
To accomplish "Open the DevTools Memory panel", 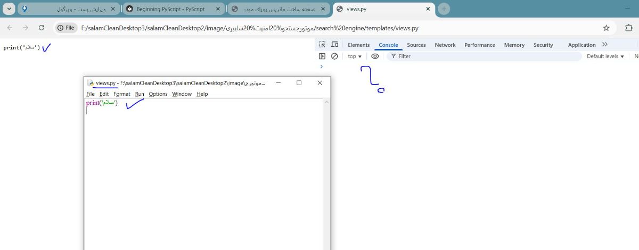I will click(514, 45).
